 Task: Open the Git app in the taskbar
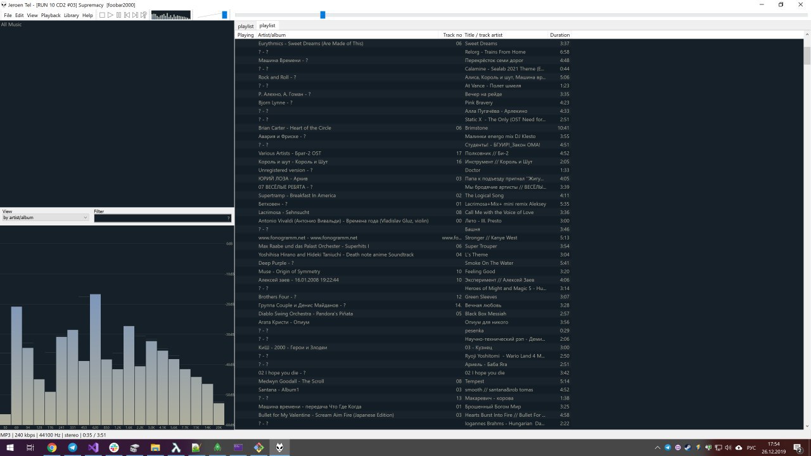coord(259,447)
